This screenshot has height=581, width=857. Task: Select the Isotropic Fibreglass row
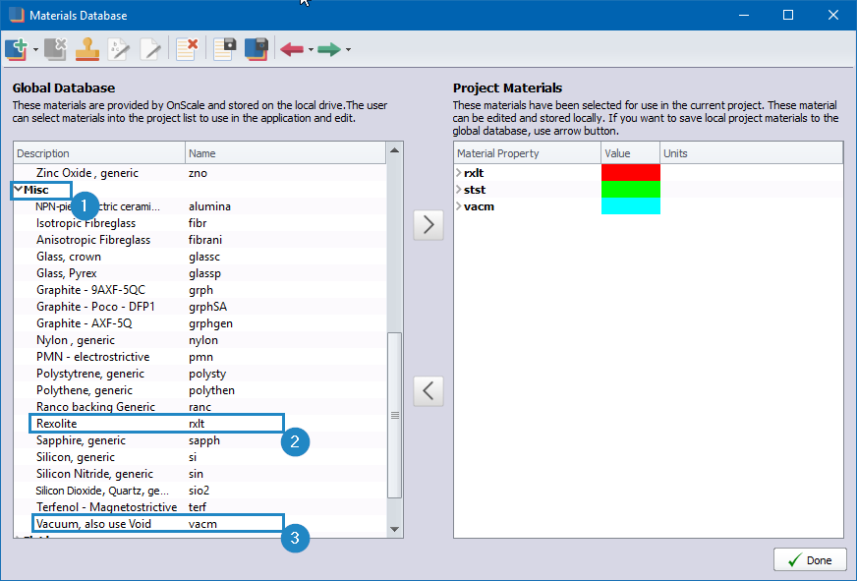click(x=200, y=223)
